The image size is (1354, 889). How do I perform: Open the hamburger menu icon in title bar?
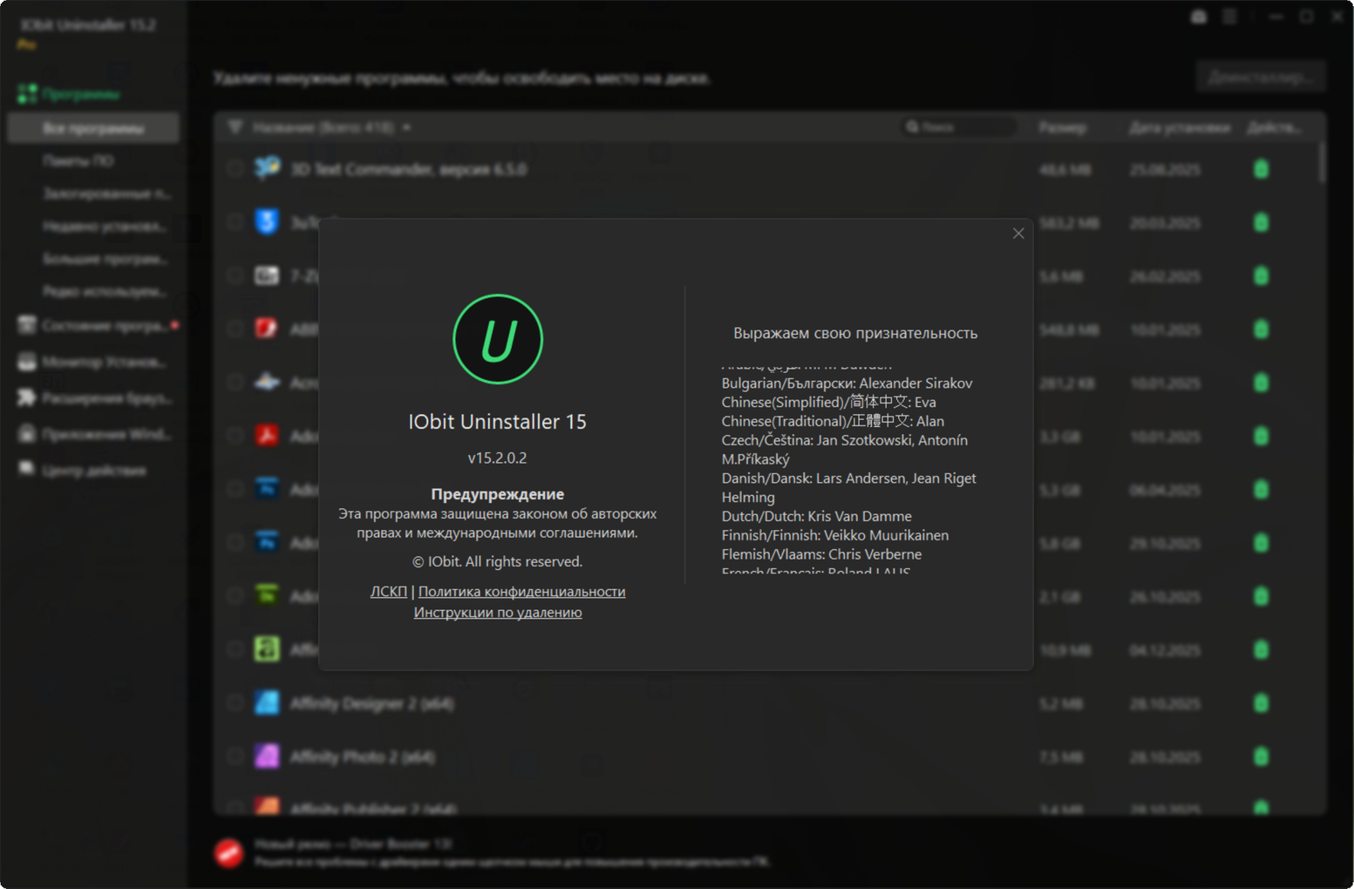click(x=1229, y=17)
